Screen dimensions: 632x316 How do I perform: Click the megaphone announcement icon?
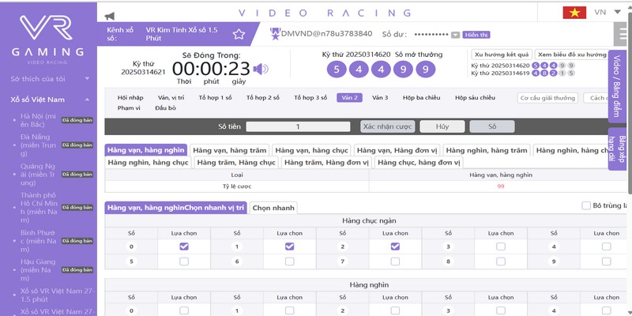tap(109, 13)
